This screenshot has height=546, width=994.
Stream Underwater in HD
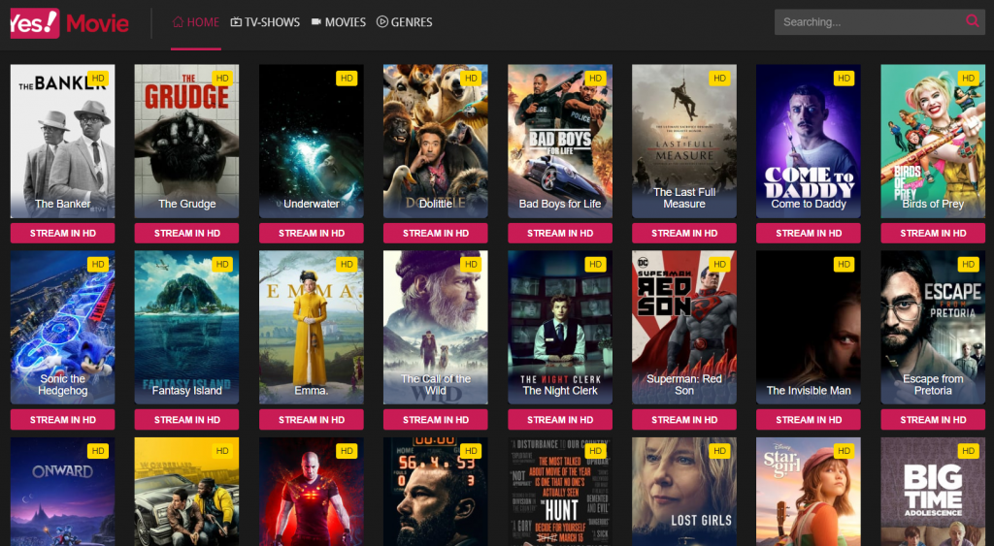pyautogui.click(x=312, y=233)
